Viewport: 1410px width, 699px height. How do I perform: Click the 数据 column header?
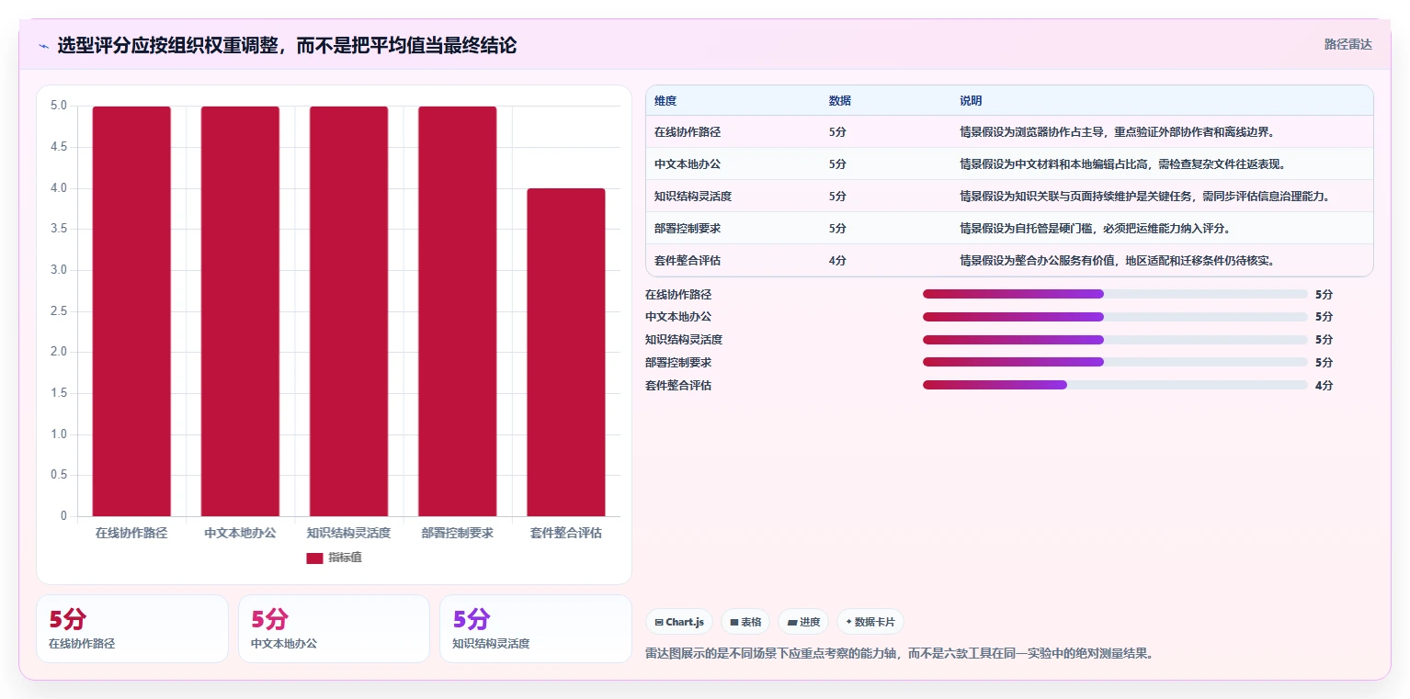pyautogui.click(x=840, y=101)
